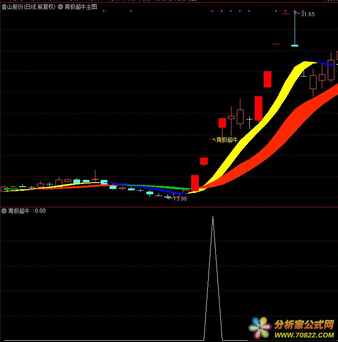Click the 13.96 low price label
This screenshot has width=338, height=342.
pyautogui.click(x=180, y=198)
